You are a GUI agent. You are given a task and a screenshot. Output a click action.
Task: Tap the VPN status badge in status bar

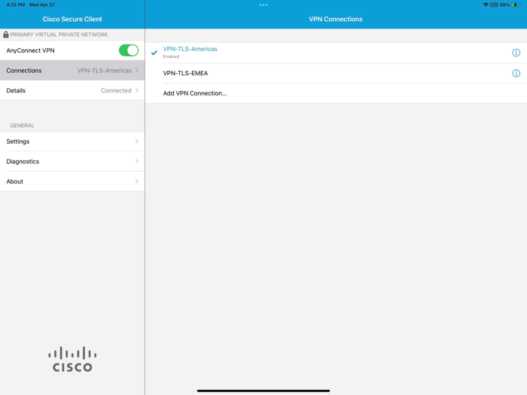tap(494, 5)
